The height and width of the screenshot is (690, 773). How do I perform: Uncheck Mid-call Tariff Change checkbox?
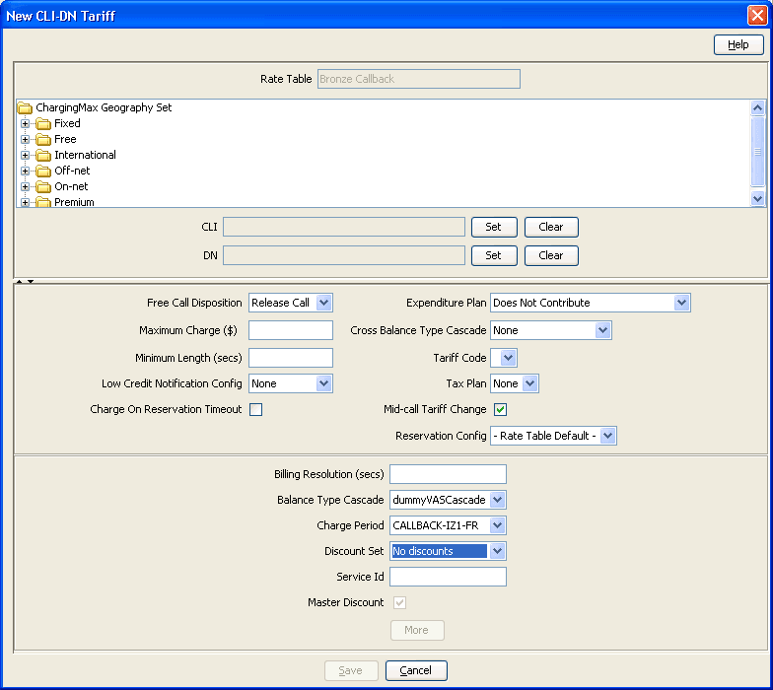click(501, 410)
